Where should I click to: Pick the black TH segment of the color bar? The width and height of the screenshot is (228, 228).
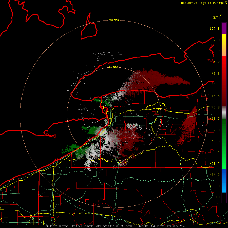pos(224,198)
